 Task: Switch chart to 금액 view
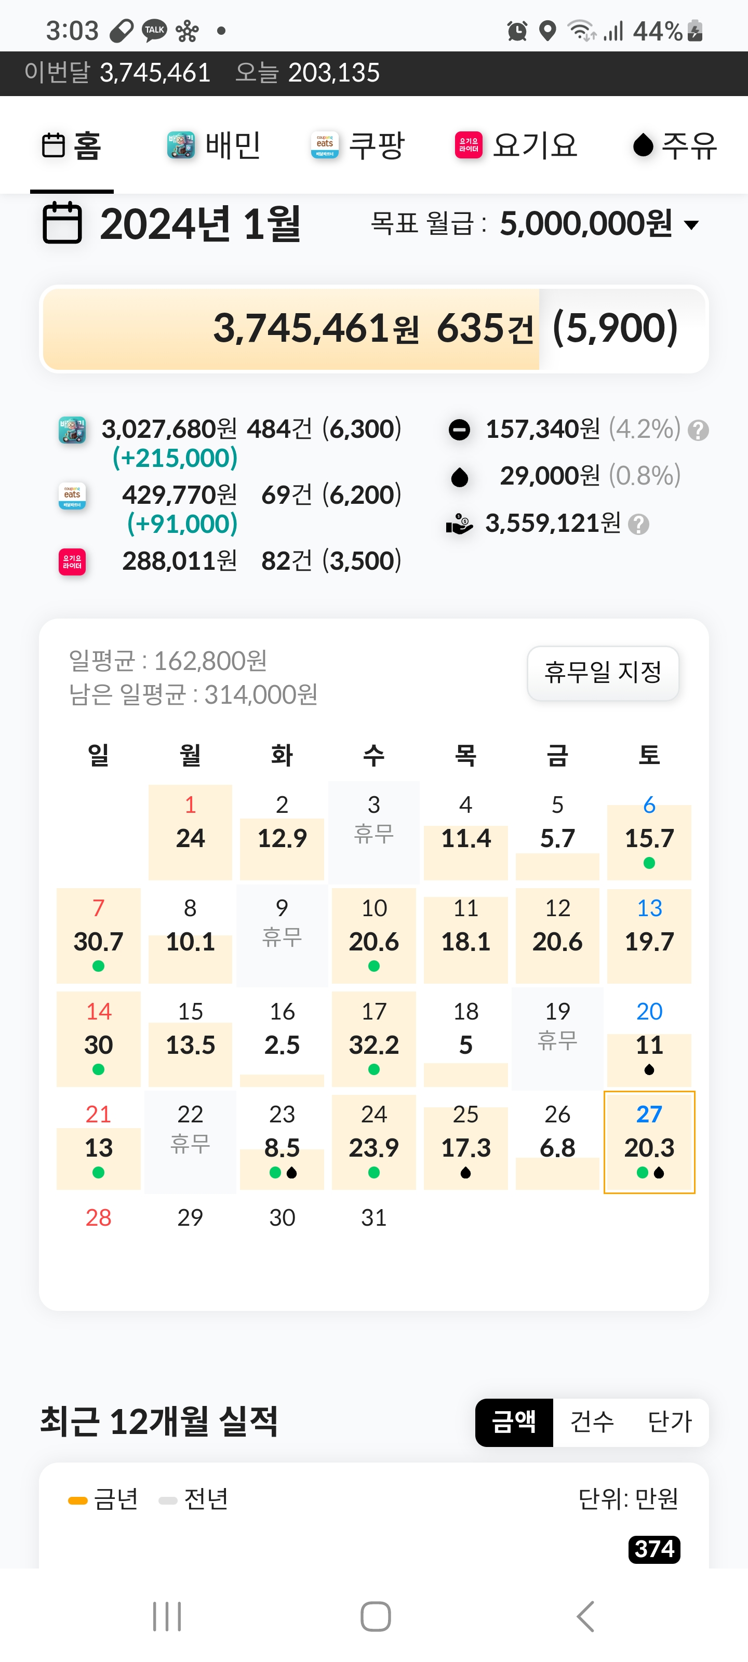point(514,1422)
